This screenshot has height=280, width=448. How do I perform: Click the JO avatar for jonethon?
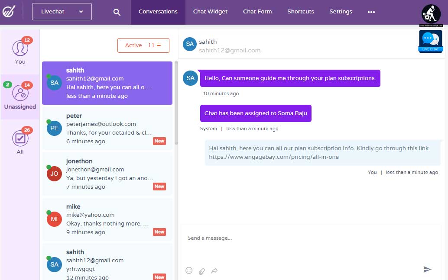coord(54,174)
